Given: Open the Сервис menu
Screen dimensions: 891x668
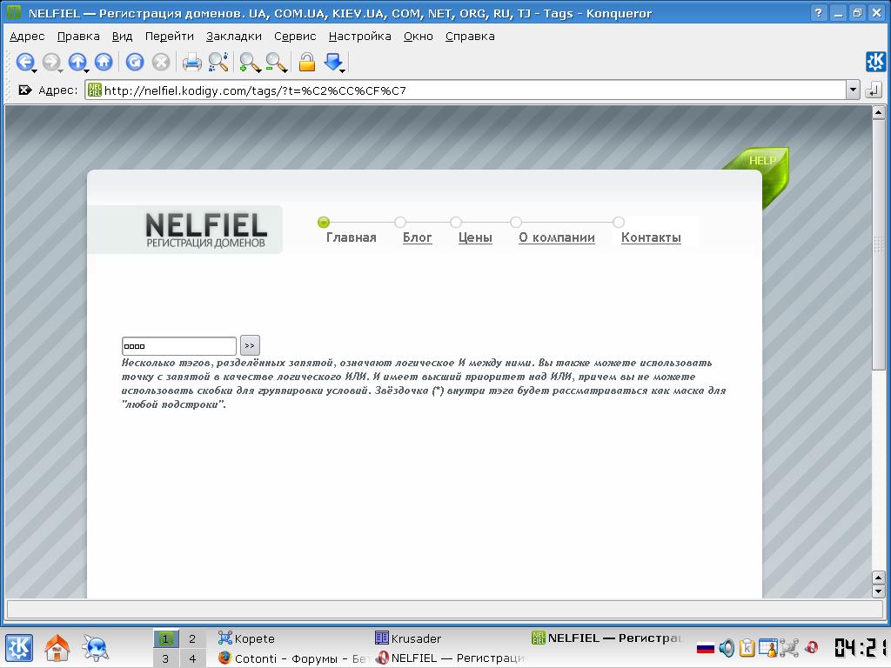Looking at the screenshot, I should tap(295, 37).
